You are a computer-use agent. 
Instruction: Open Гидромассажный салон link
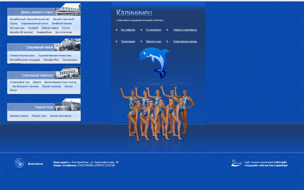35,23
